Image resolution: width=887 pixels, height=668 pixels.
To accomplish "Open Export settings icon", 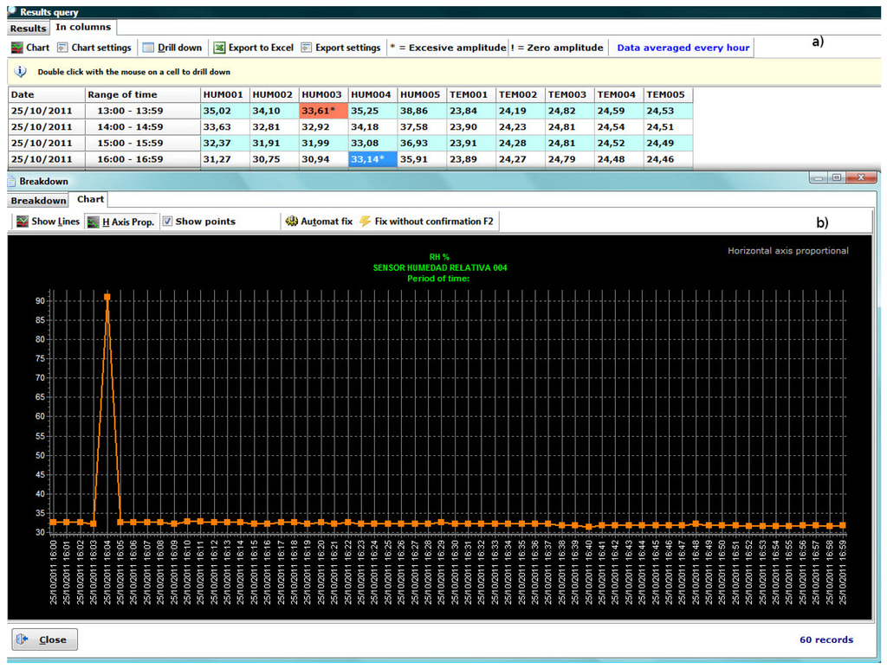I will point(306,48).
